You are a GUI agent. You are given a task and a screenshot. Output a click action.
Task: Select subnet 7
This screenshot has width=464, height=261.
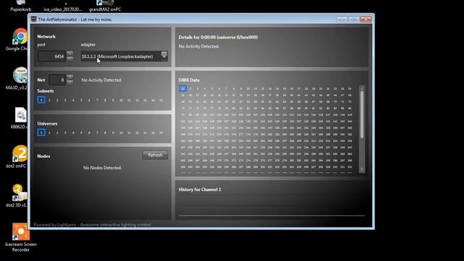coord(97,100)
